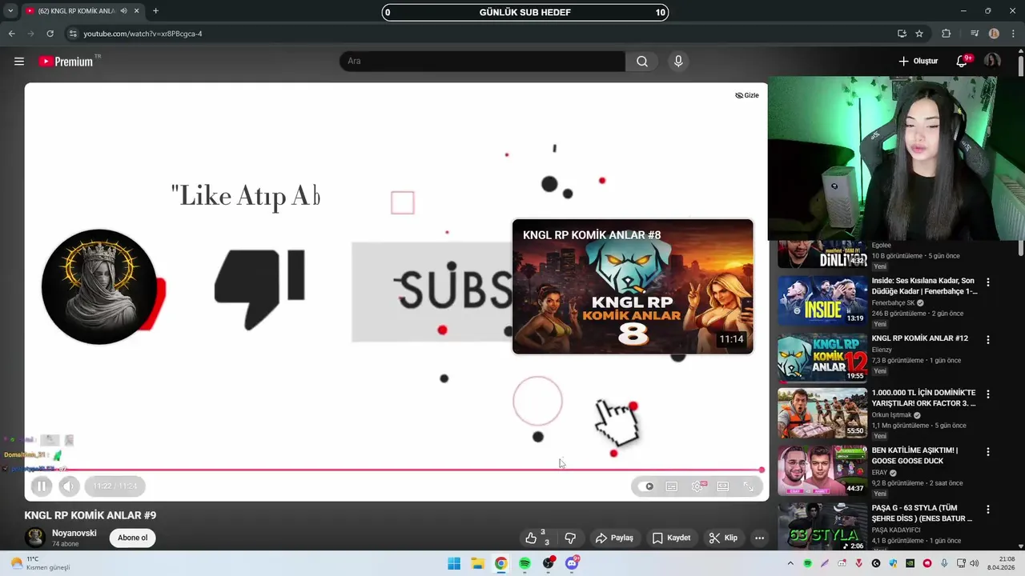This screenshot has height=576, width=1025.
Task: Show hidden system tray icons
Action: (x=790, y=563)
